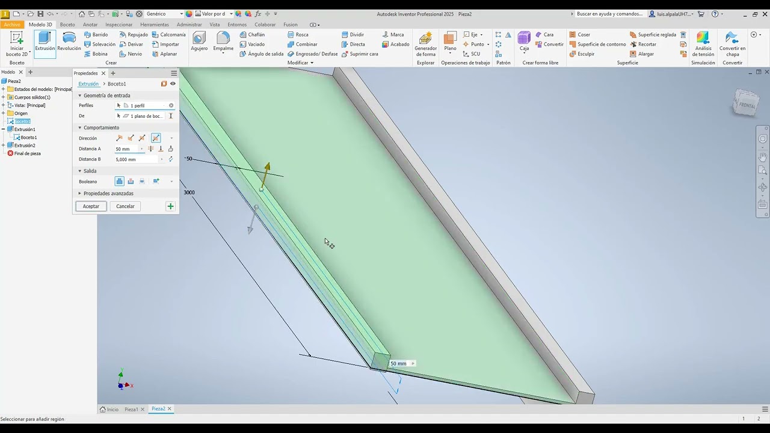The image size is (770, 433).
Task: Click the search help and commands box
Action: (x=609, y=14)
